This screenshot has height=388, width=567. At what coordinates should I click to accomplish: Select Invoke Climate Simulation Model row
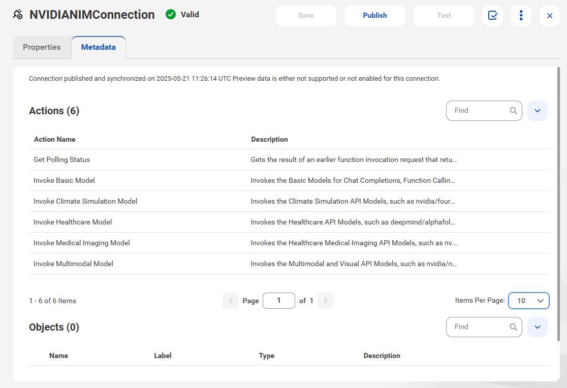(x=289, y=201)
